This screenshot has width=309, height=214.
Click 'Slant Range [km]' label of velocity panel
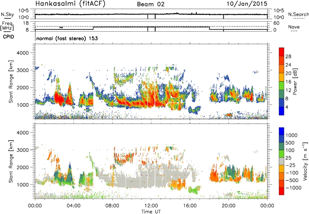click(x=11, y=161)
